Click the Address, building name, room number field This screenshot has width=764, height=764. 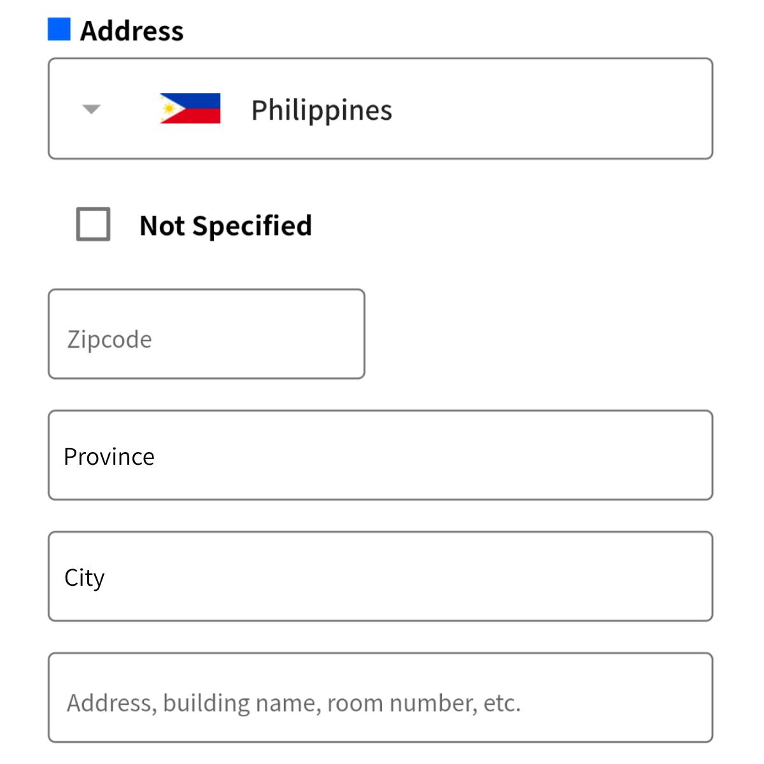pos(380,697)
